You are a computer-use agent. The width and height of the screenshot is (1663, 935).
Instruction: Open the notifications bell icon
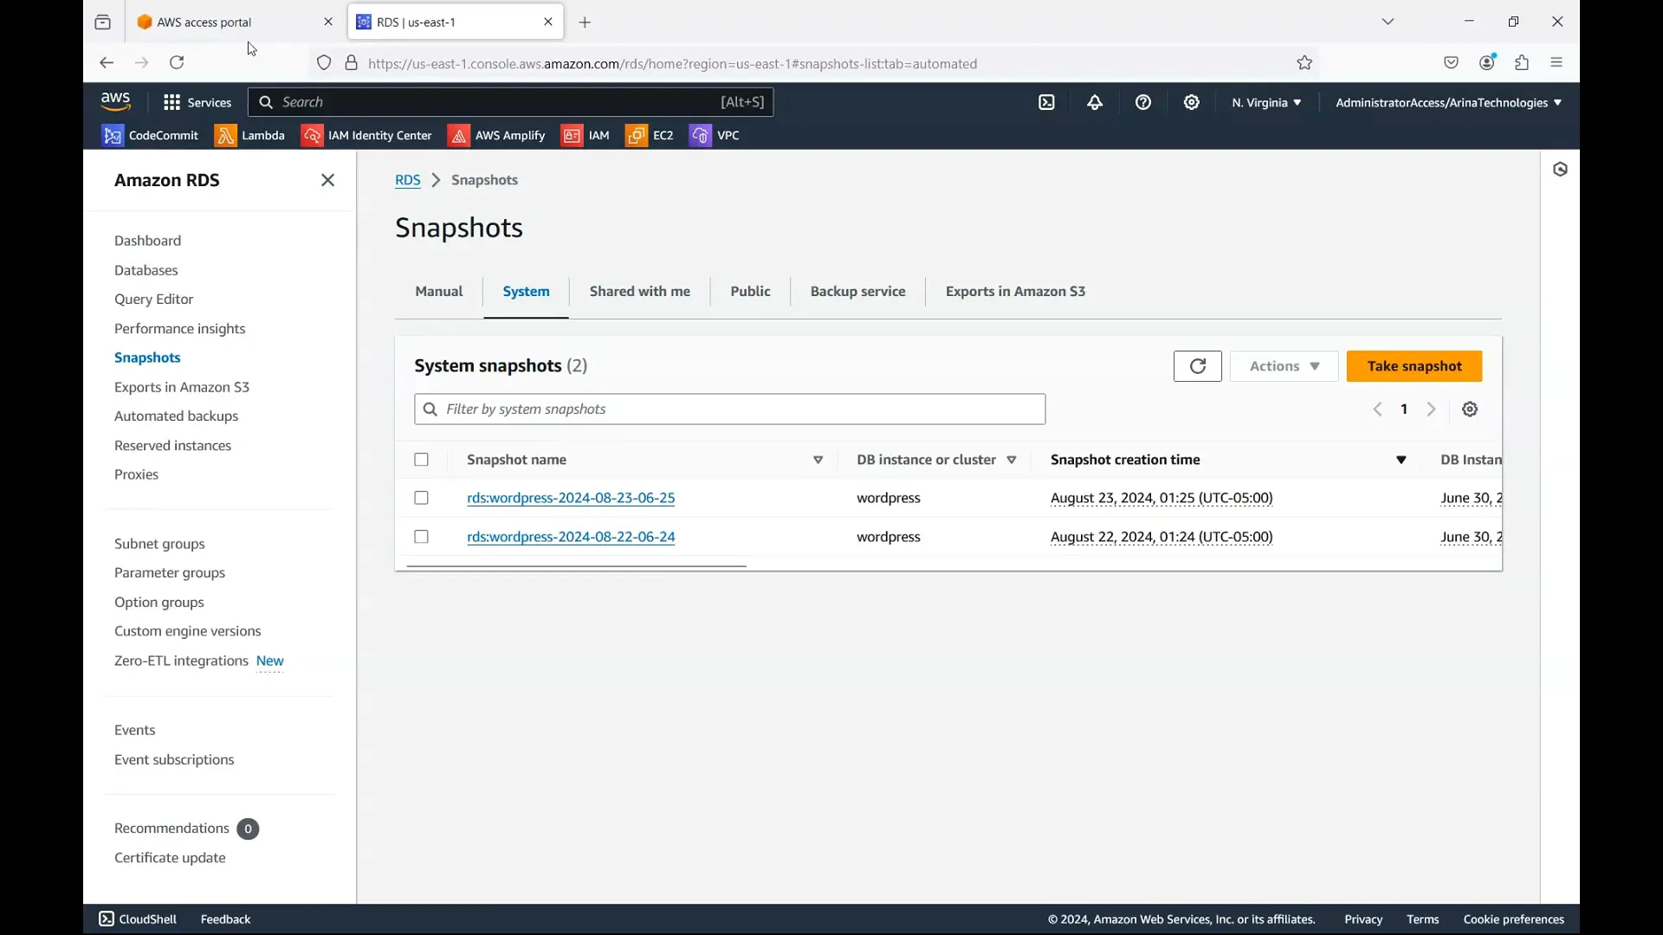(1095, 101)
